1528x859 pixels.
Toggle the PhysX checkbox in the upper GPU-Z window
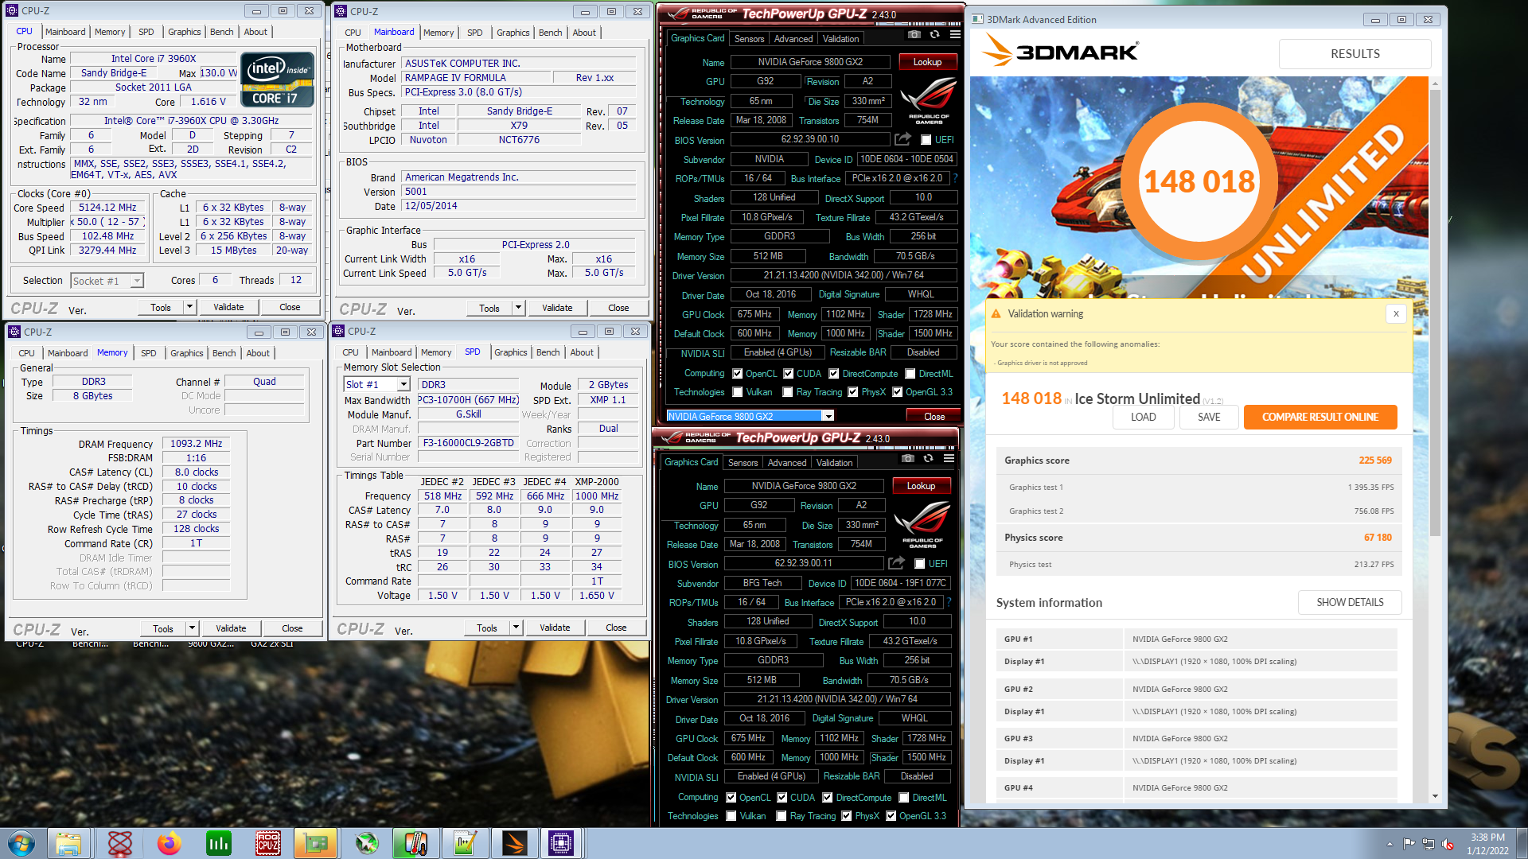[853, 392]
